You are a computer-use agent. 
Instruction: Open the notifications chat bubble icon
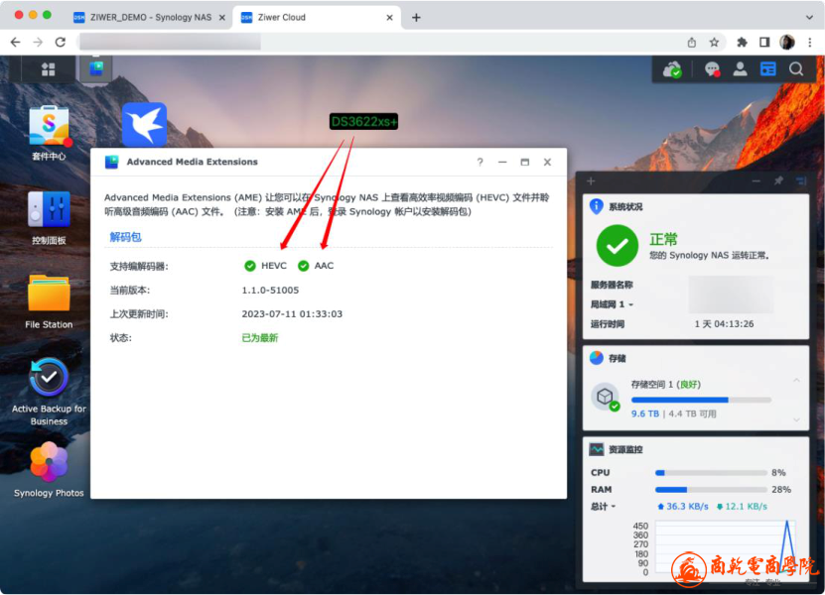pyautogui.click(x=713, y=69)
